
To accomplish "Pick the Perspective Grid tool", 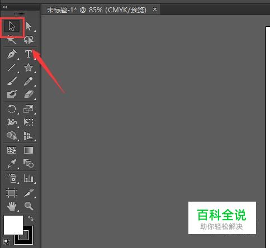I will 29,136.
